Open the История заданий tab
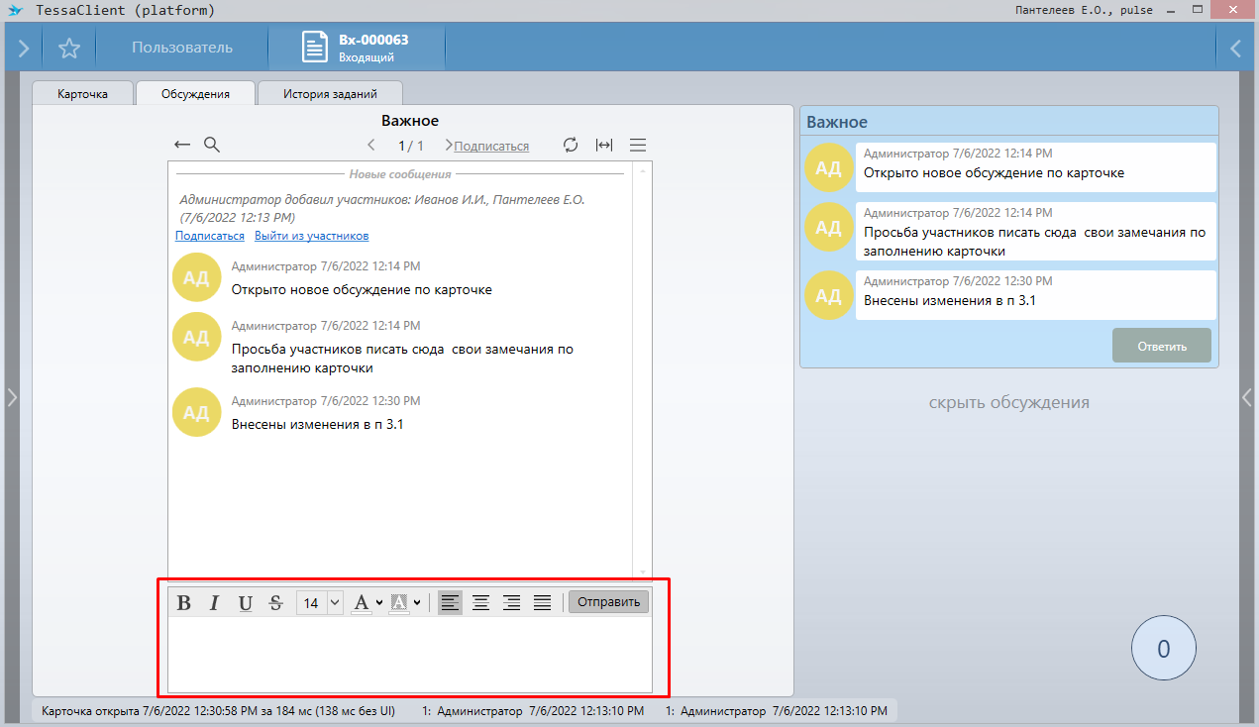 tap(330, 94)
